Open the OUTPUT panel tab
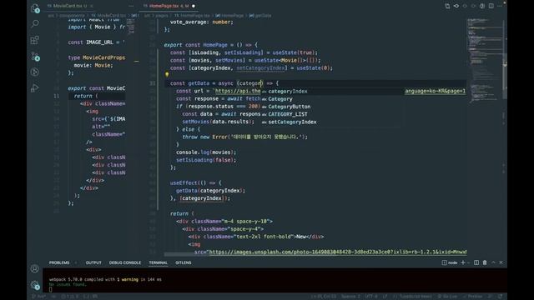534x300 pixels. click(93, 262)
